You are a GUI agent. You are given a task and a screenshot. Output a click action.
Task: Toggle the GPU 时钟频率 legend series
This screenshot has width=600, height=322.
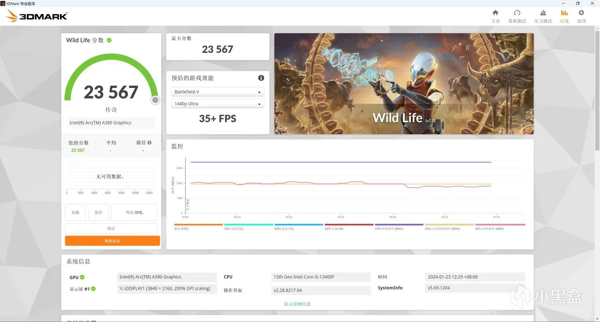[x=500, y=227]
